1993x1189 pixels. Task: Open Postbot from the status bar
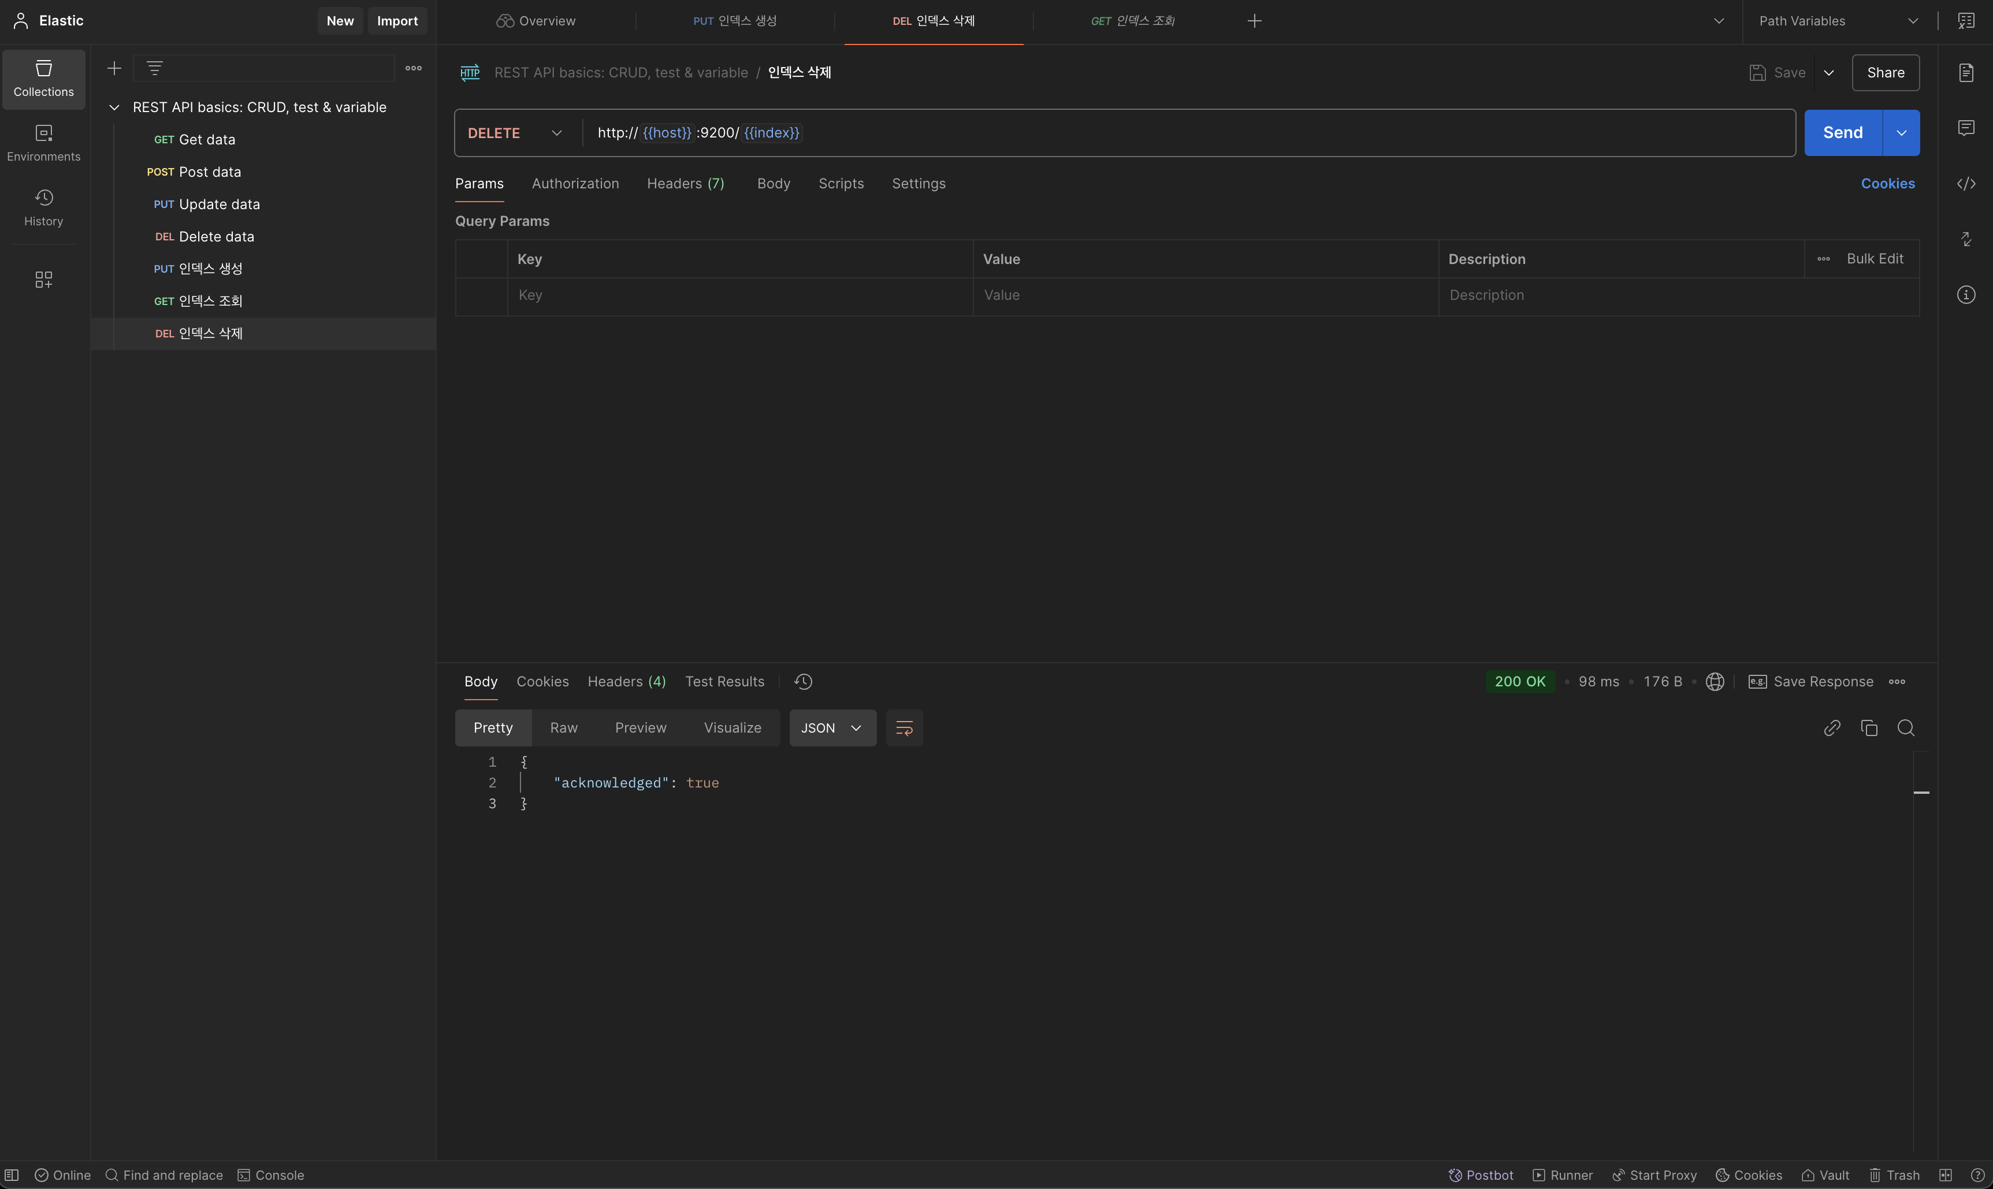[x=1481, y=1175]
